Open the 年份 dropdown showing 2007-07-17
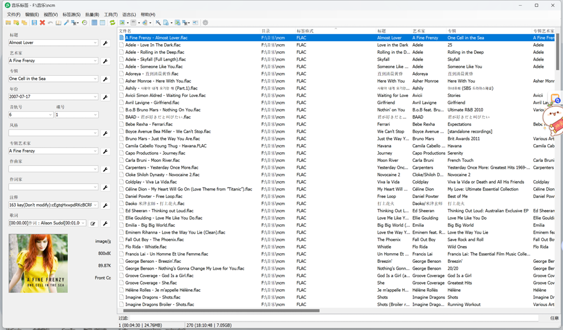Viewport: 563px width, 330px height. pyautogui.click(x=95, y=97)
